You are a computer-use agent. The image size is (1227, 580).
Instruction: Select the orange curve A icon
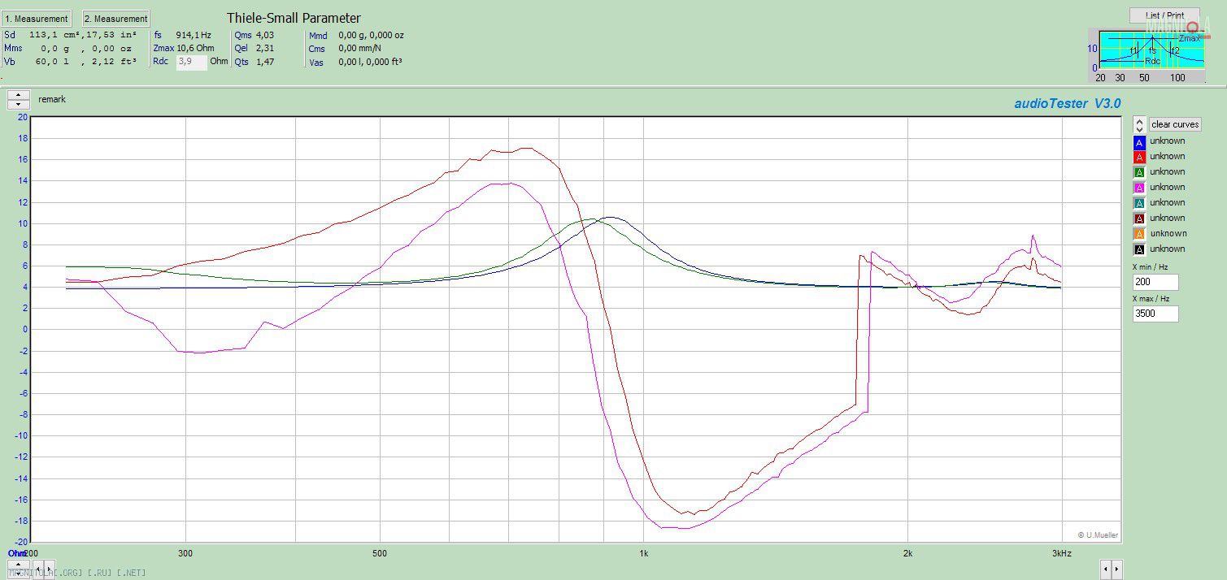[x=1139, y=235]
